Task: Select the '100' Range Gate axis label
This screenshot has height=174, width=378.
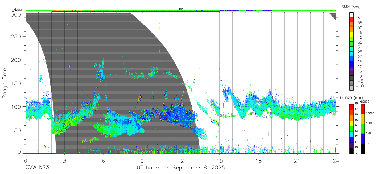Action: (x=17, y=106)
